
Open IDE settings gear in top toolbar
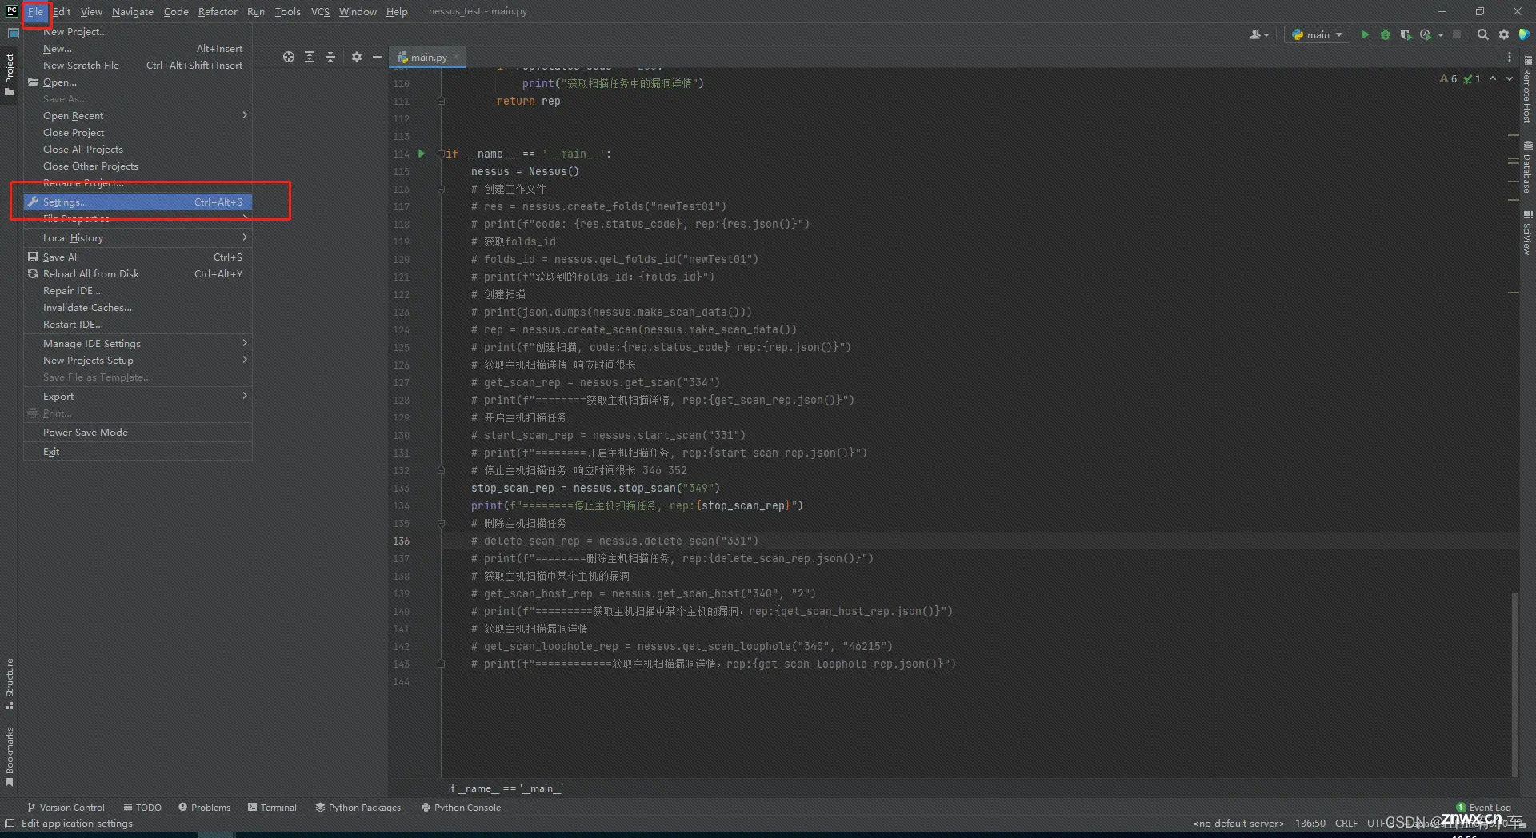[1503, 34]
